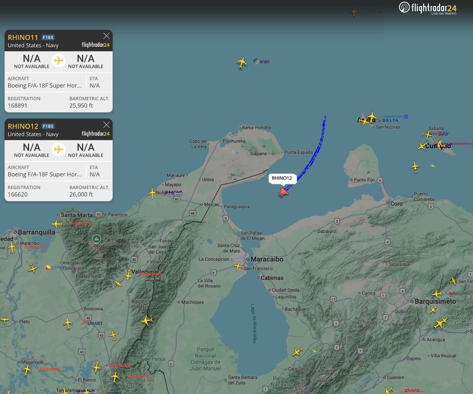This screenshot has width=473, height=394.
Task: Select the yellow aircraft near Valera
Action: coord(297,351)
